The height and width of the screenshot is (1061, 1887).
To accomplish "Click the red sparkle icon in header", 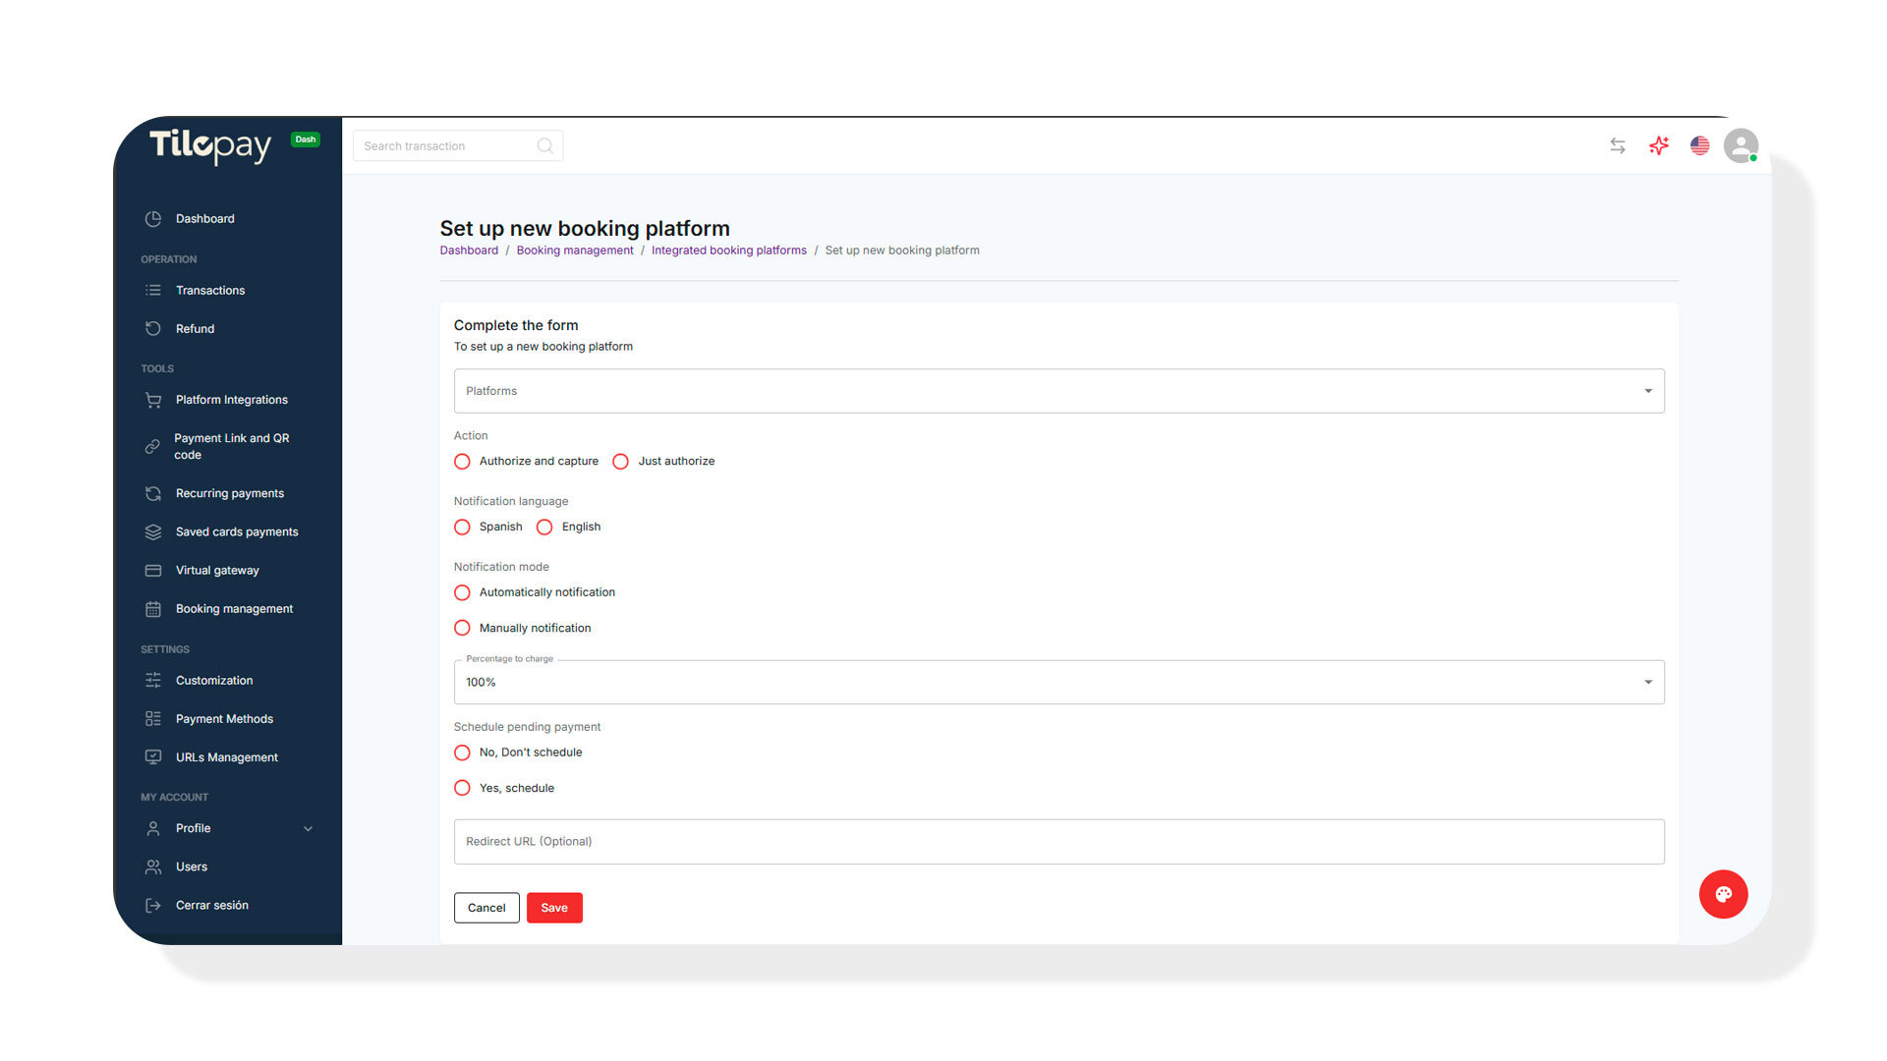I will pyautogui.click(x=1659, y=146).
